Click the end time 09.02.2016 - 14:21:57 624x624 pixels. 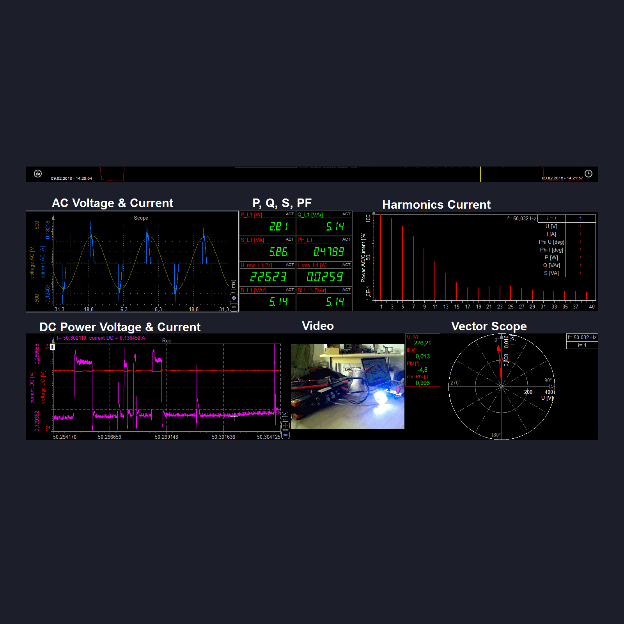[x=562, y=178]
